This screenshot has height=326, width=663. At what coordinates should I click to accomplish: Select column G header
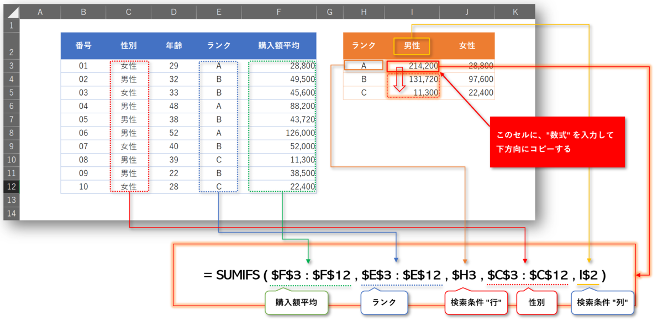[x=330, y=12]
